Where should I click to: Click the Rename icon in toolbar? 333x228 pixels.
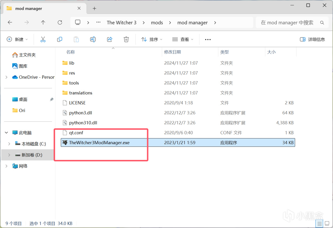(x=93, y=39)
